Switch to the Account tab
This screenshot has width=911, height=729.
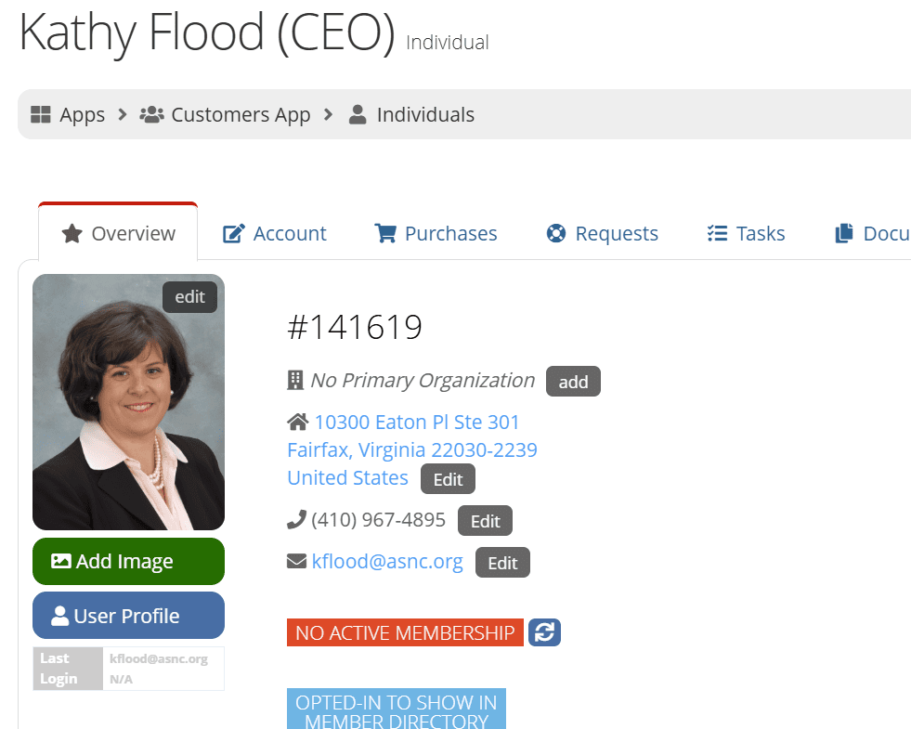pyautogui.click(x=275, y=233)
